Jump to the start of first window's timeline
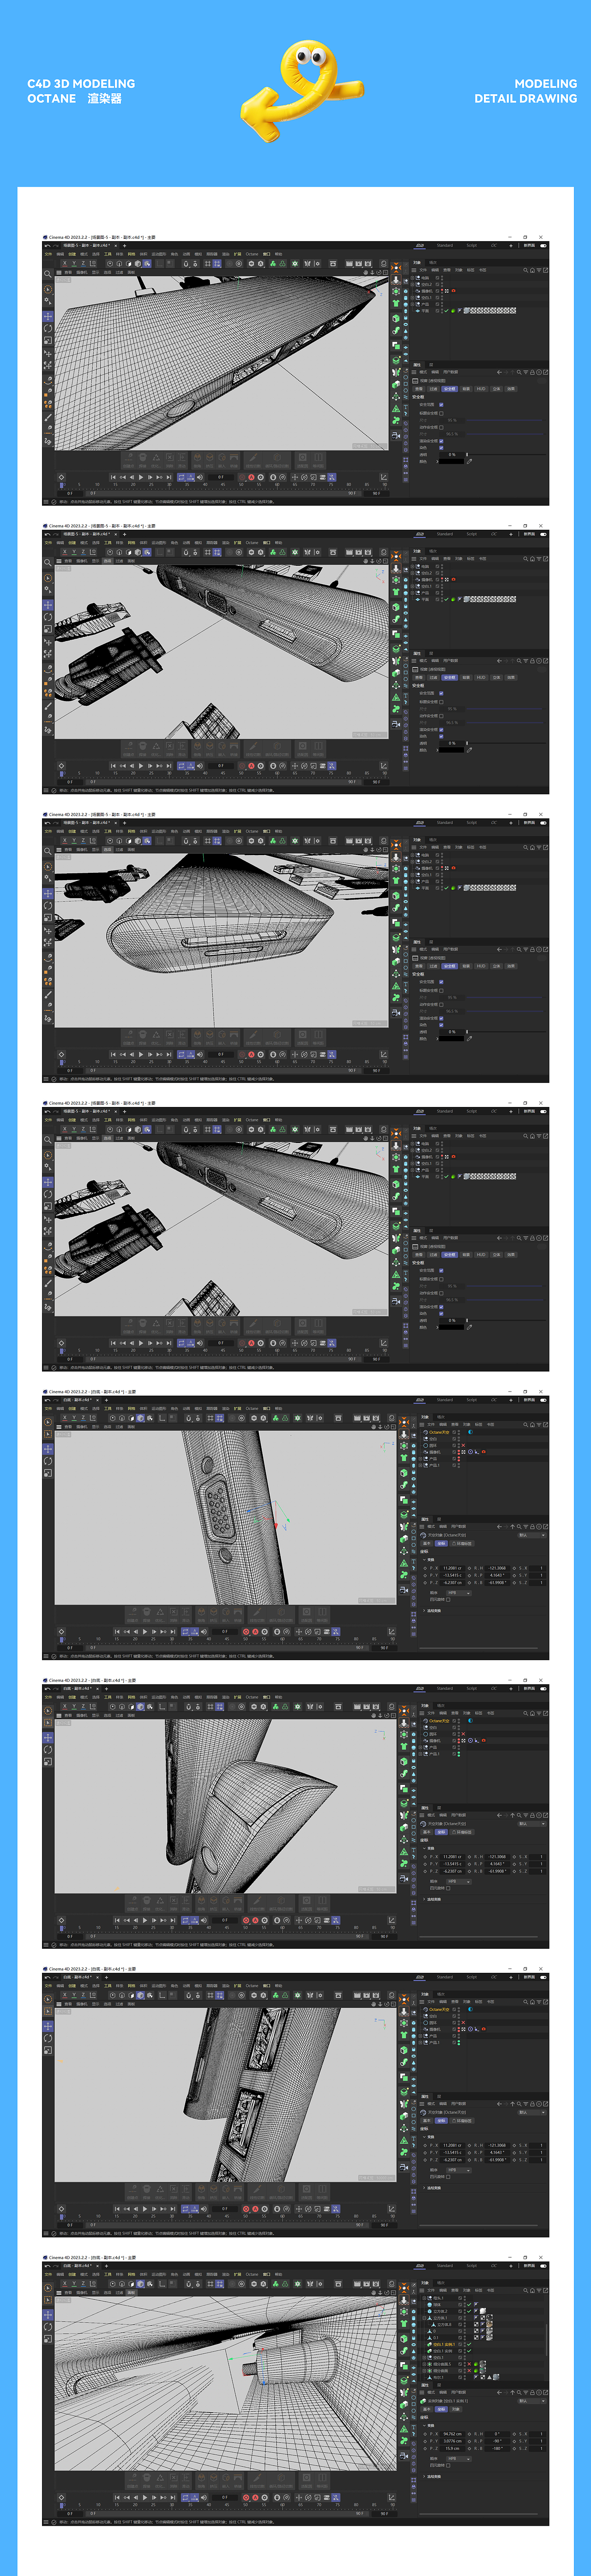Screen dimensions: 591x2576 tap(114, 477)
